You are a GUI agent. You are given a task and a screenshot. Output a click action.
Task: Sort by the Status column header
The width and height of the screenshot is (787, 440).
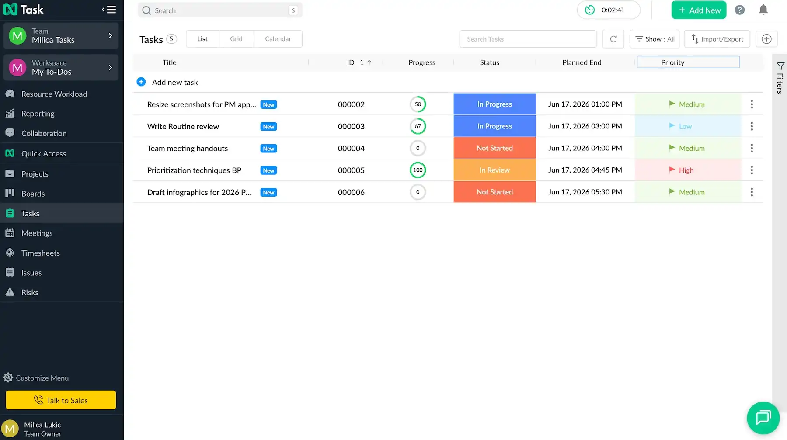tap(489, 62)
